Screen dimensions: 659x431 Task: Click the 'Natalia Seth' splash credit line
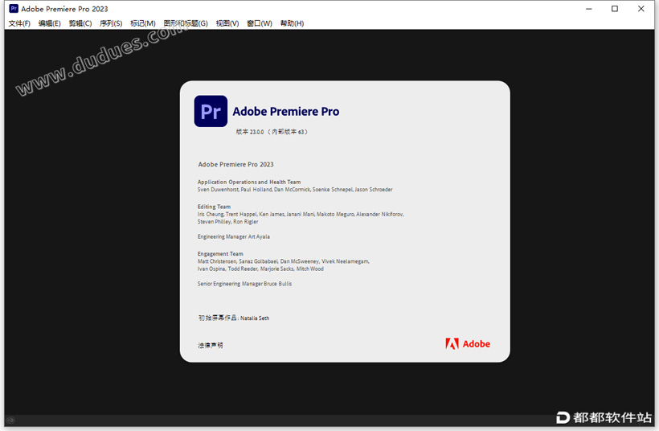[234, 318]
